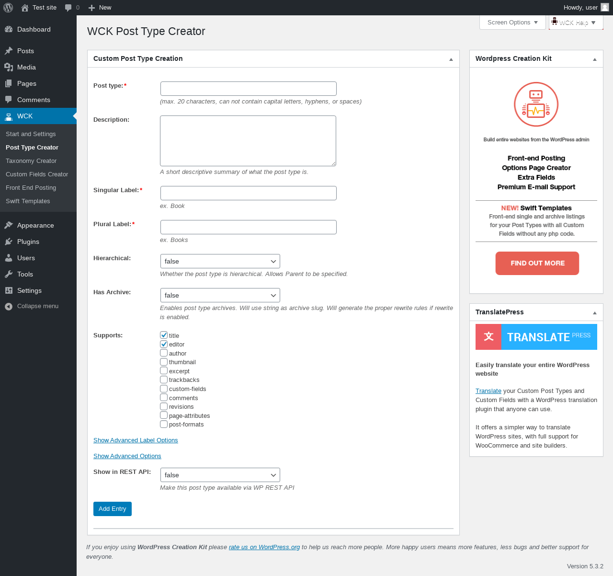Screen dimensions: 613x576
Task: Enable thumbnail support checkbox
Action: (x=164, y=362)
